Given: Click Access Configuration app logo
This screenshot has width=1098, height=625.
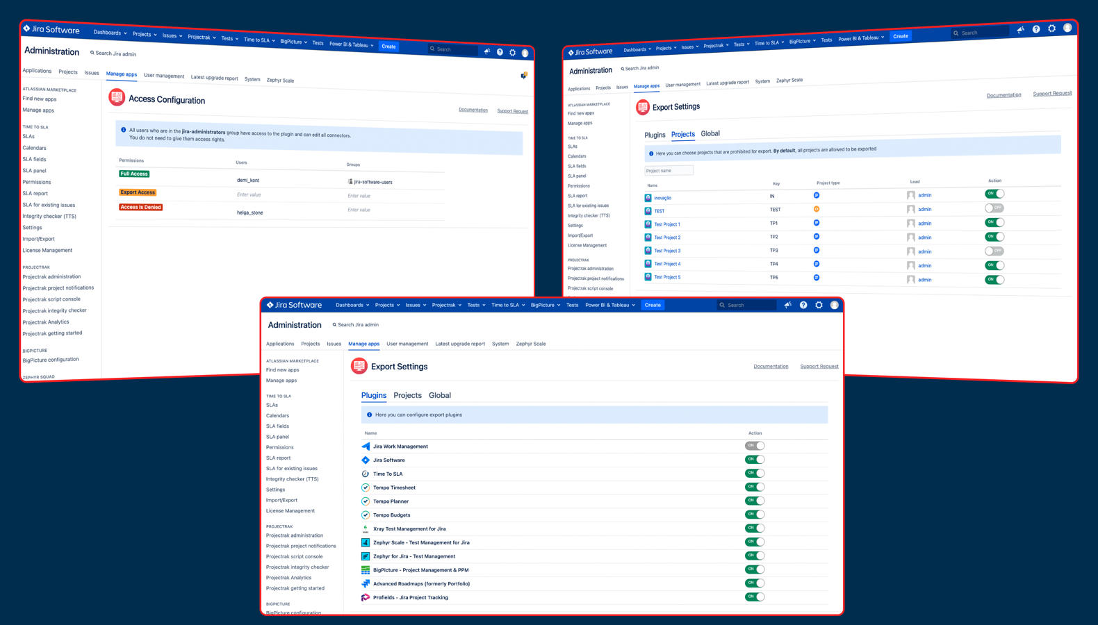Looking at the screenshot, I should tap(117, 97).
